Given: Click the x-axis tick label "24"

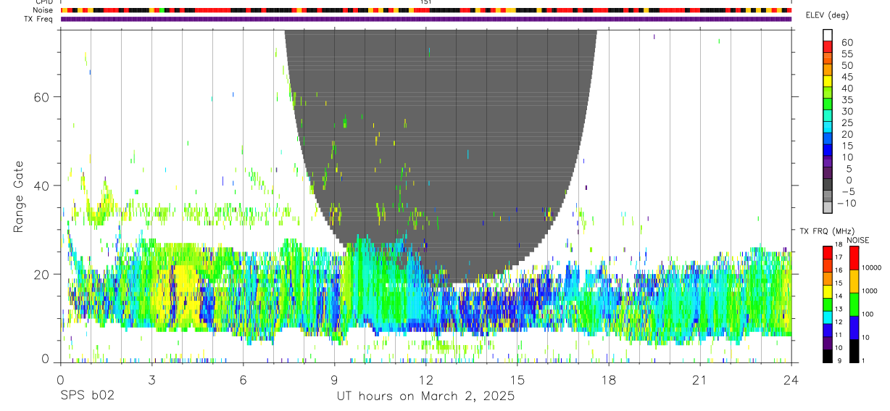Looking at the screenshot, I should pos(791,380).
